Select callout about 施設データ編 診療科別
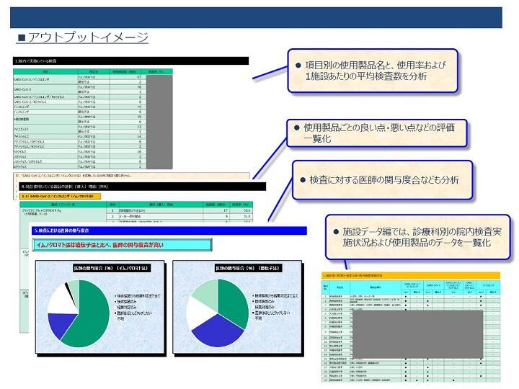The height and width of the screenshot is (389, 519). coord(417,237)
